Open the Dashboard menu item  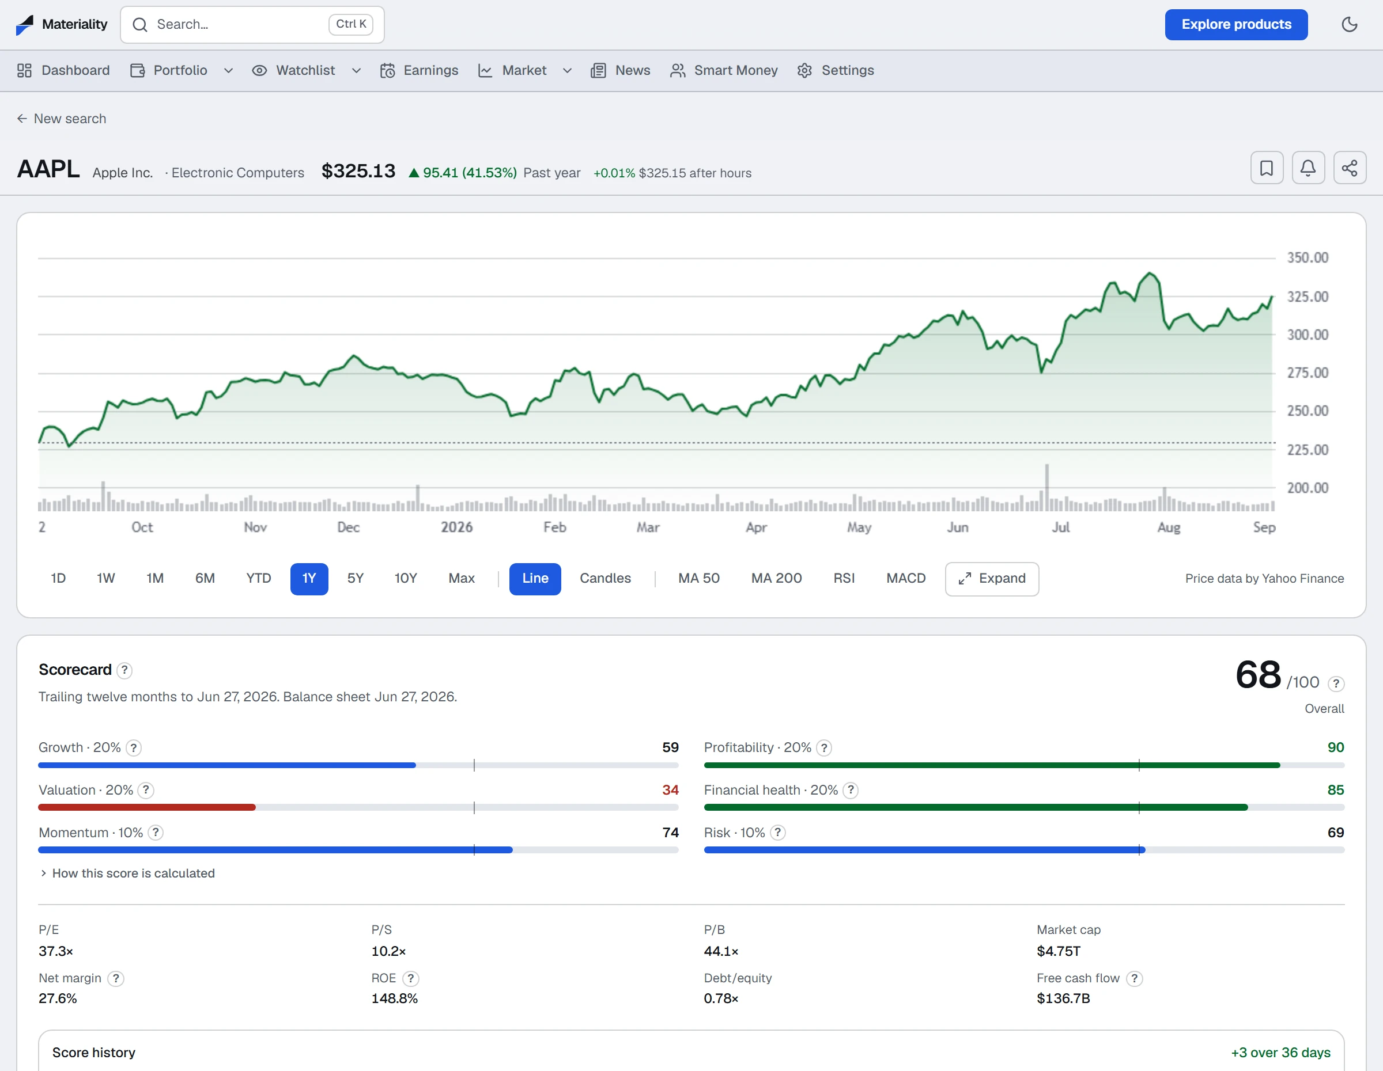[63, 70]
